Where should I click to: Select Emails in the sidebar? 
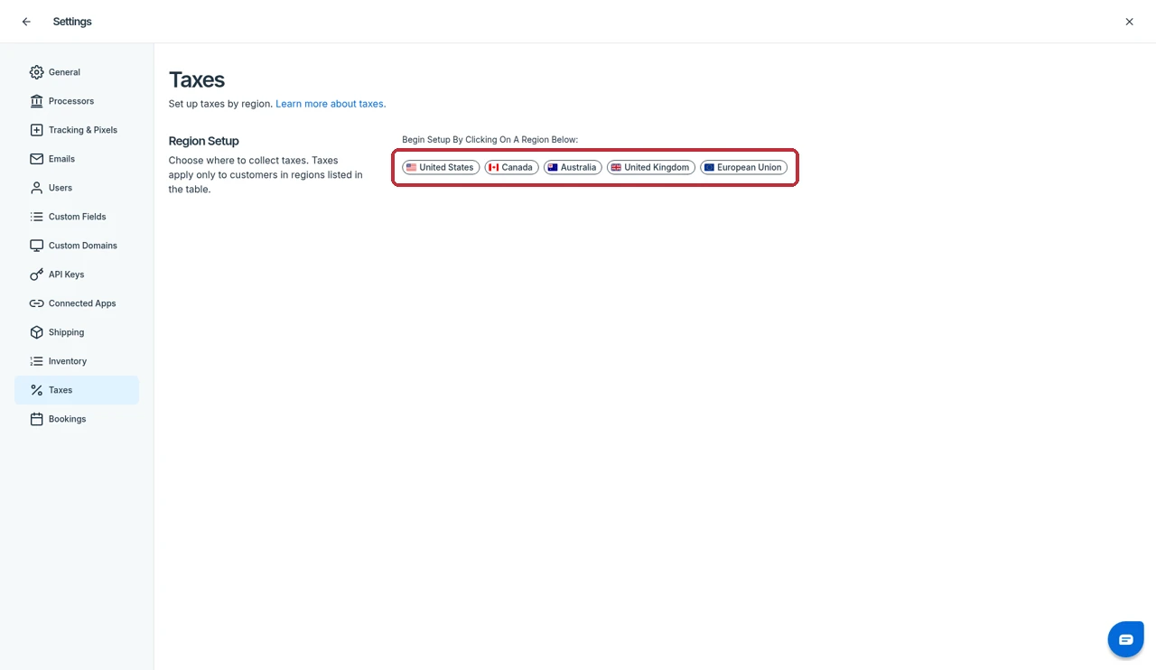(77, 159)
